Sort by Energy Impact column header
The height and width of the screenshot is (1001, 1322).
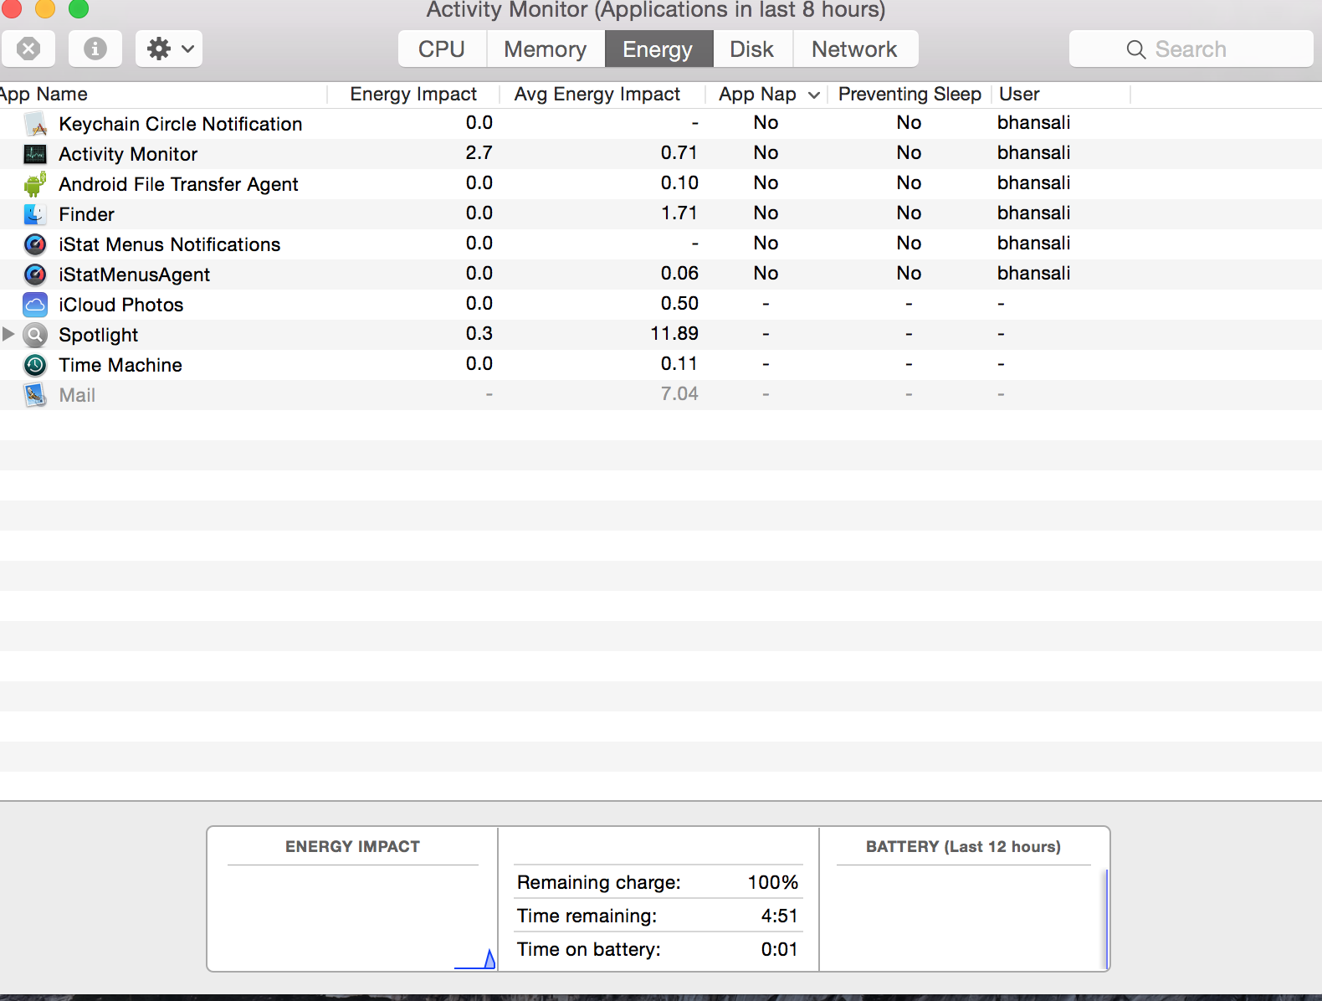click(x=413, y=94)
